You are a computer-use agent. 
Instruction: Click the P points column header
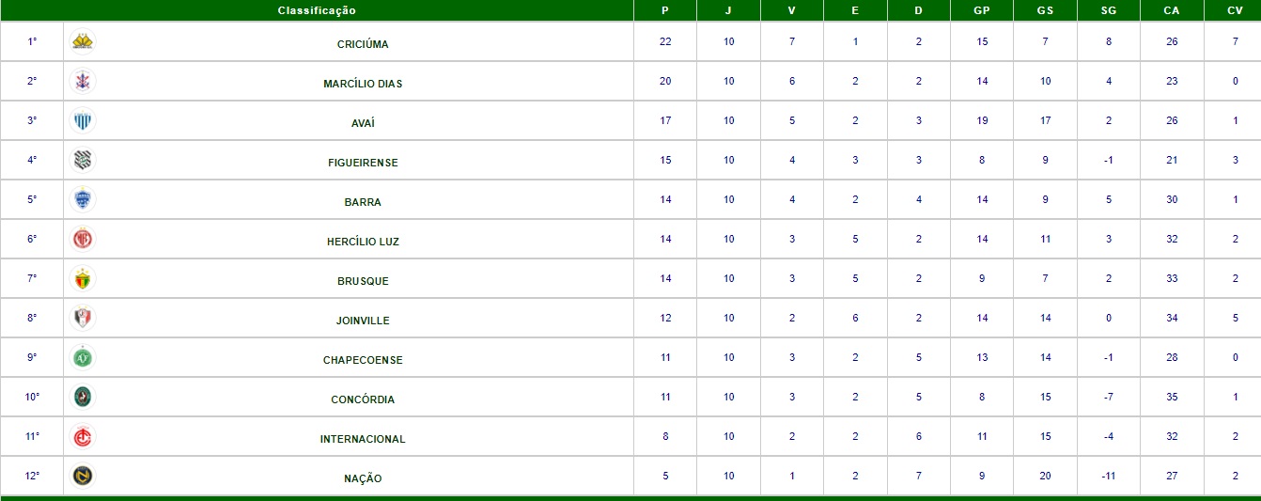(x=665, y=10)
